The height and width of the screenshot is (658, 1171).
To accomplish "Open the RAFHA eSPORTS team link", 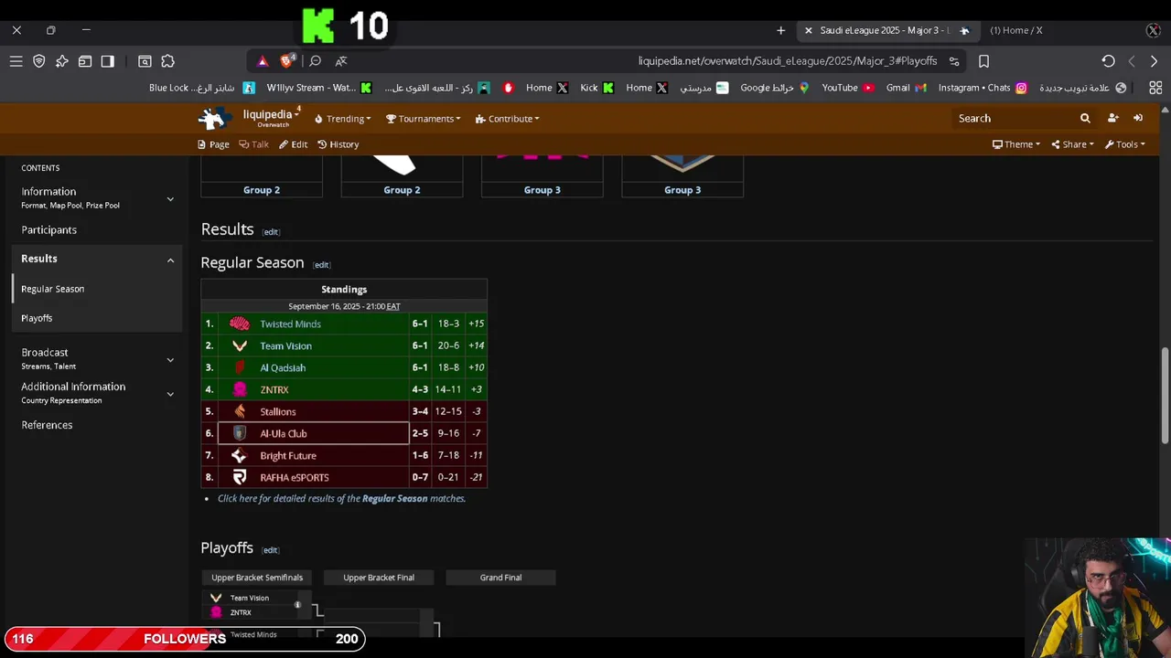I will coord(294,477).
